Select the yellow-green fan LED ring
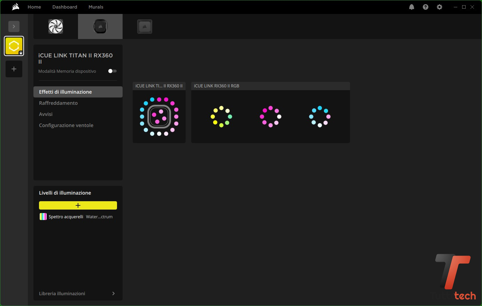The width and height of the screenshot is (482, 306). [221, 117]
